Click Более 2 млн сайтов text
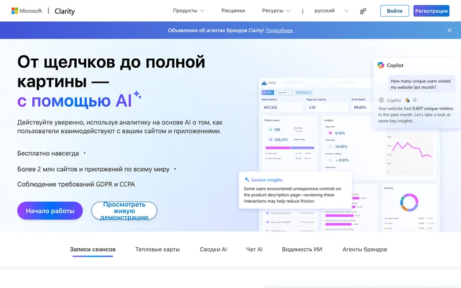 pyautogui.click(x=93, y=169)
